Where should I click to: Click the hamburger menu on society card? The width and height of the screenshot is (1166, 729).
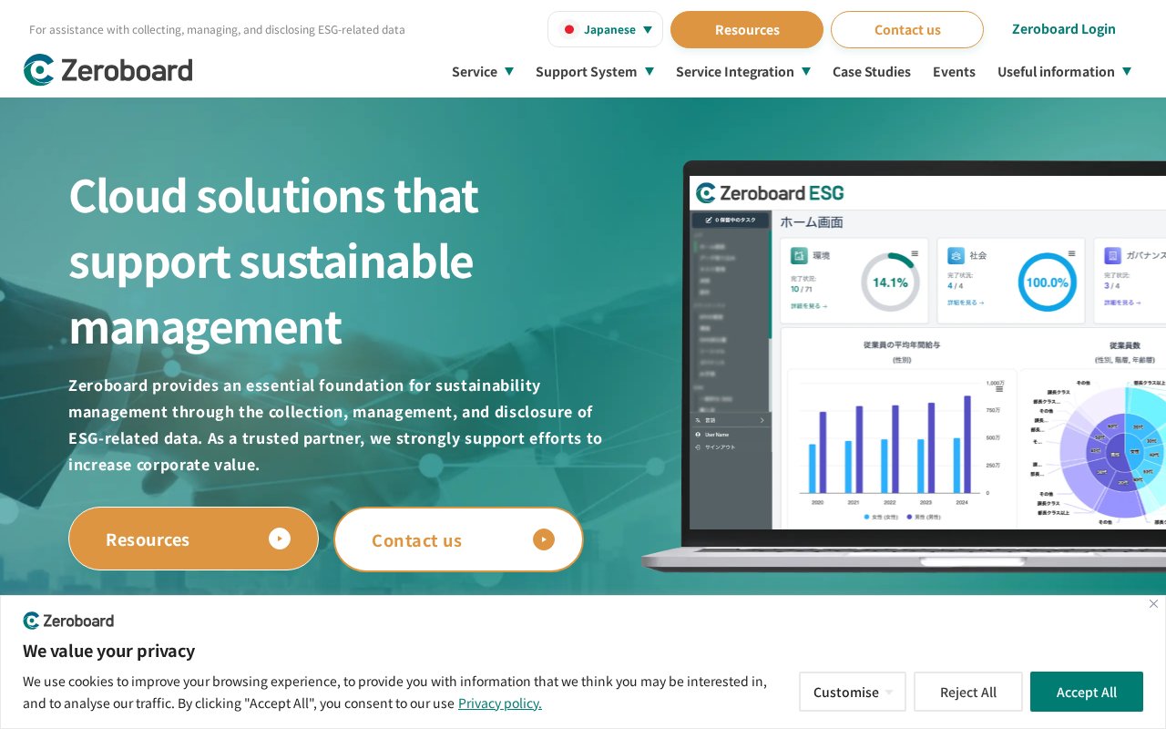tap(1072, 254)
